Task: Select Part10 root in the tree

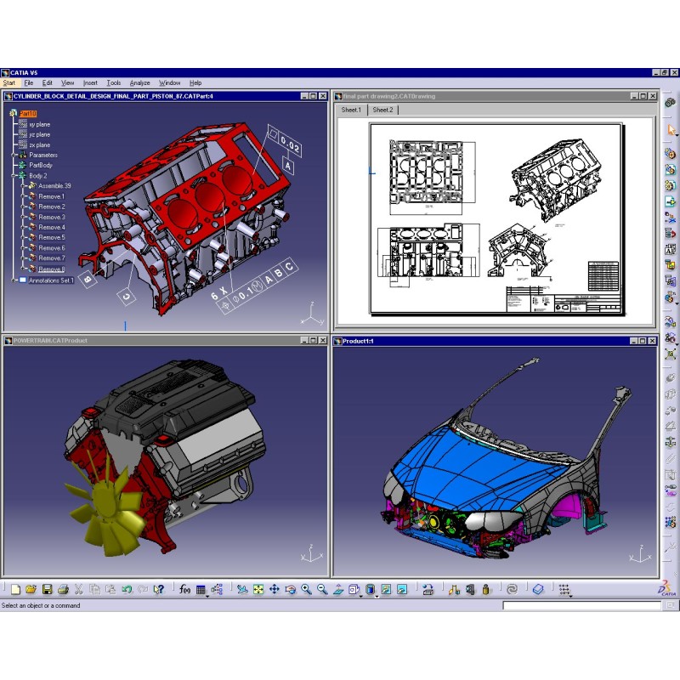Action: tap(28, 114)
